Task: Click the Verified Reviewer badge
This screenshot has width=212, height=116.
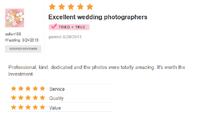Action: pos(23,49)
